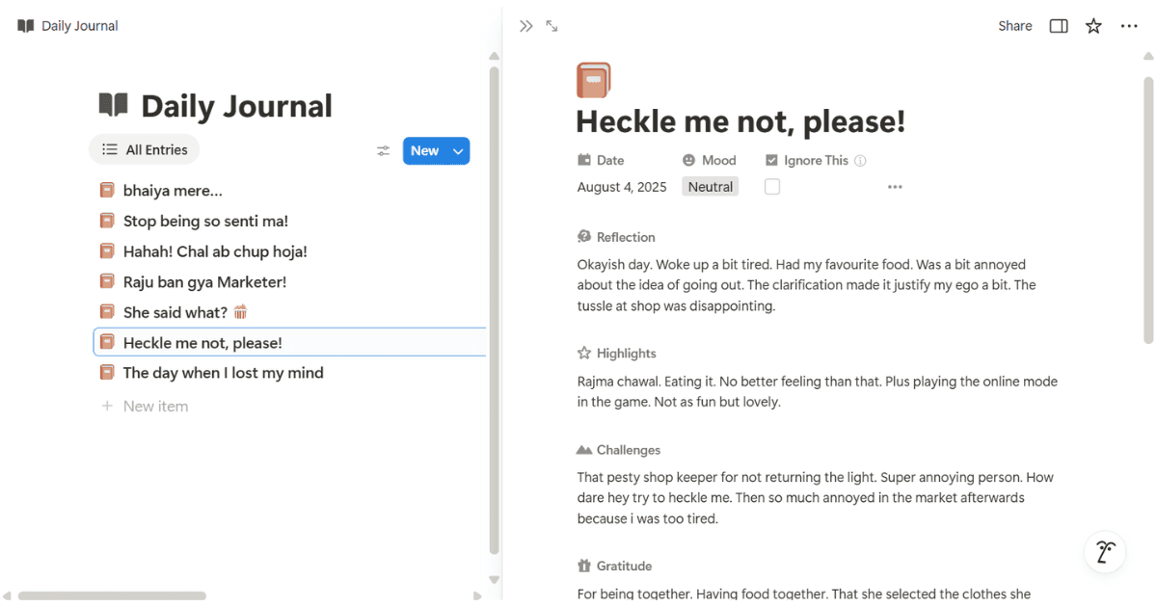Viewport: 1157px width, 607px height.
Task: Click the info icon beside Ignore This
Action: (861, 161)
